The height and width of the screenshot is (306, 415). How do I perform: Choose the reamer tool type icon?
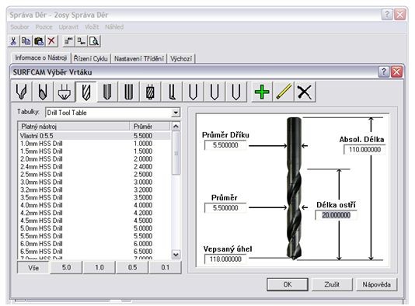129,92
